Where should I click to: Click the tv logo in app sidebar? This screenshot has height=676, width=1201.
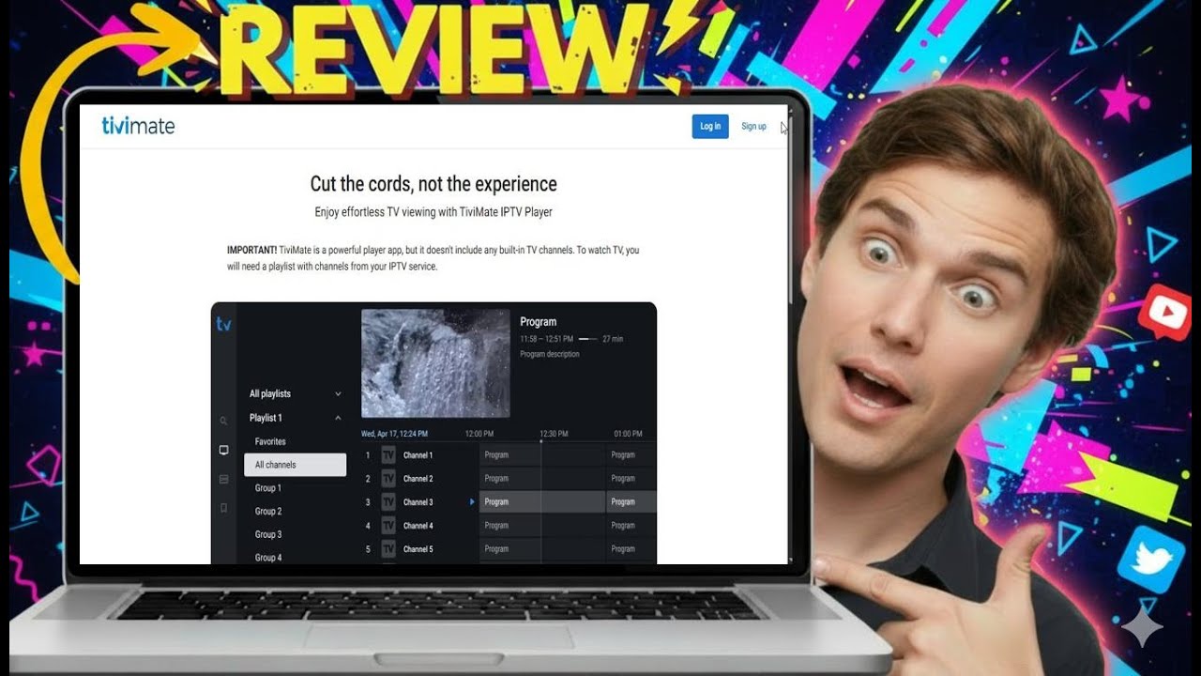[x=223, y=324]
